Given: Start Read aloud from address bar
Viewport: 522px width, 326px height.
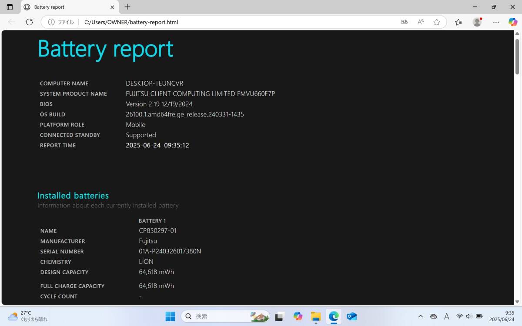Looking at the screenshot, I should pos(421,22).
